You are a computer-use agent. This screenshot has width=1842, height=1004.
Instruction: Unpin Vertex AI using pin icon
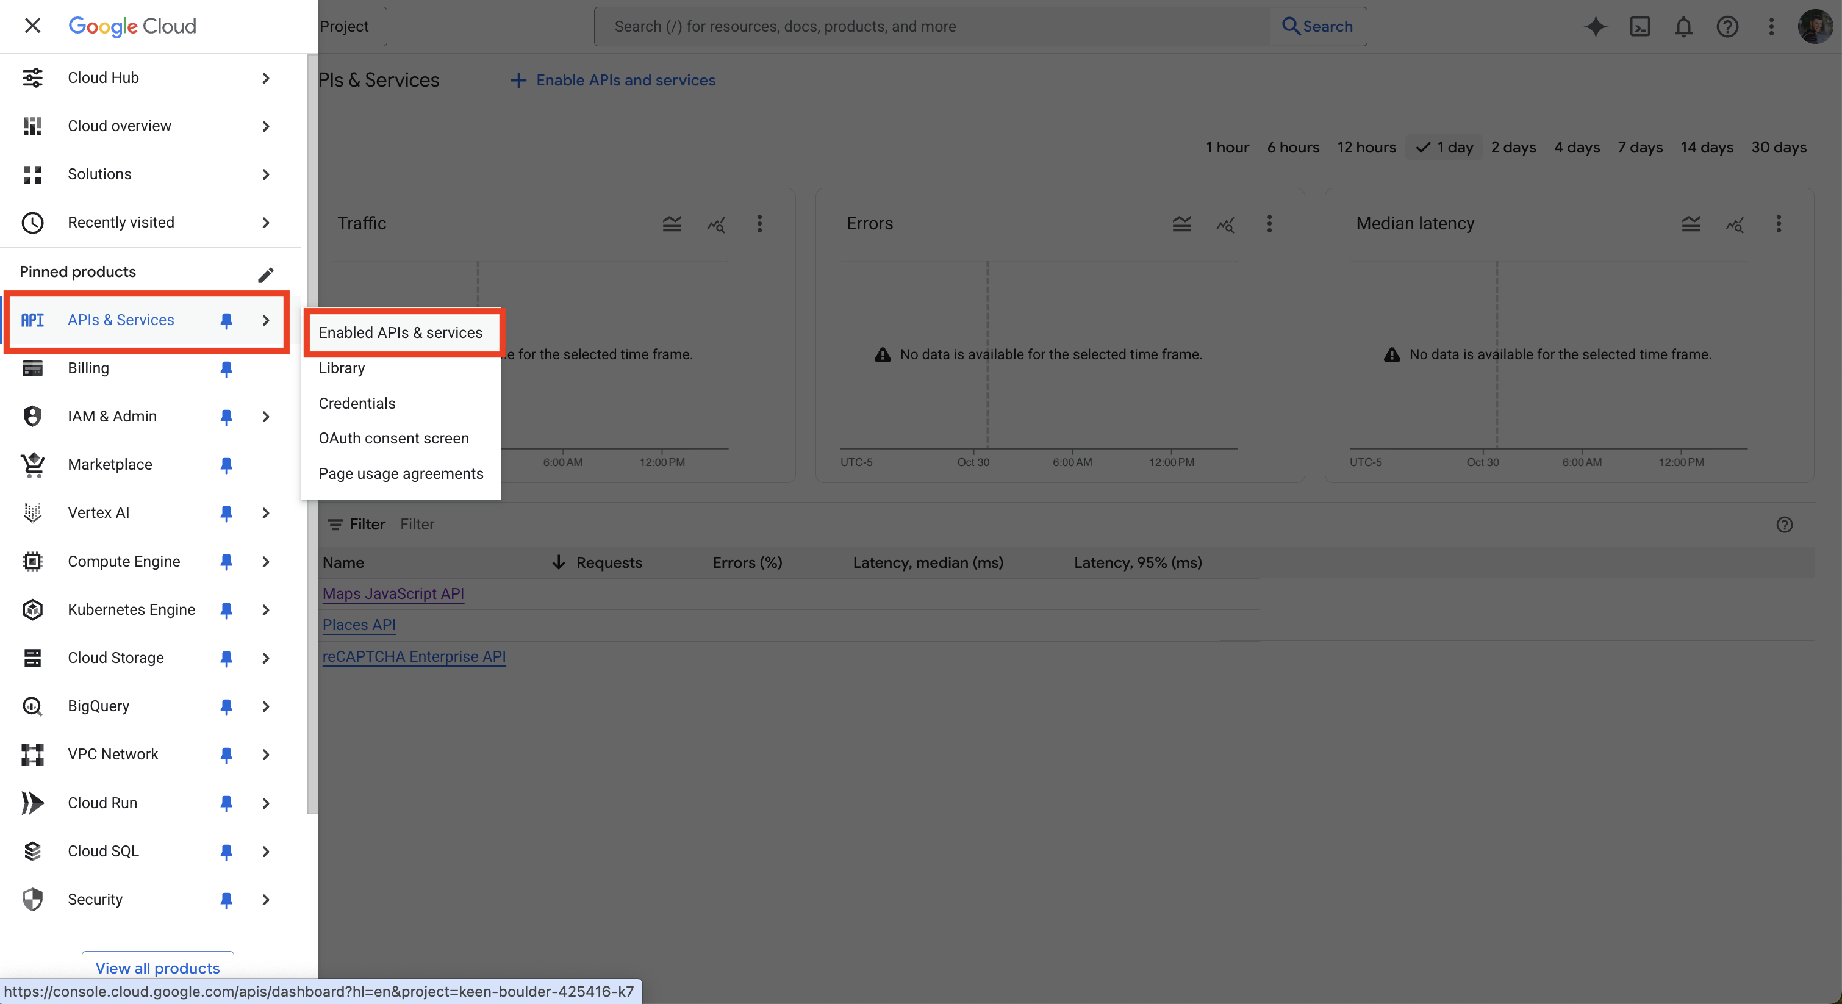click(x=226, y=513)
